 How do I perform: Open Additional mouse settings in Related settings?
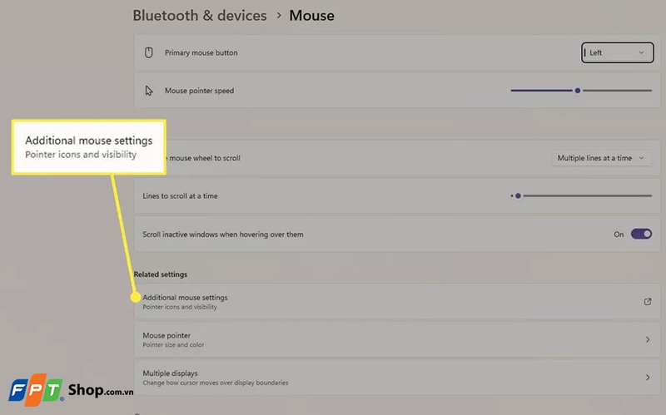[x=185, y=297]
